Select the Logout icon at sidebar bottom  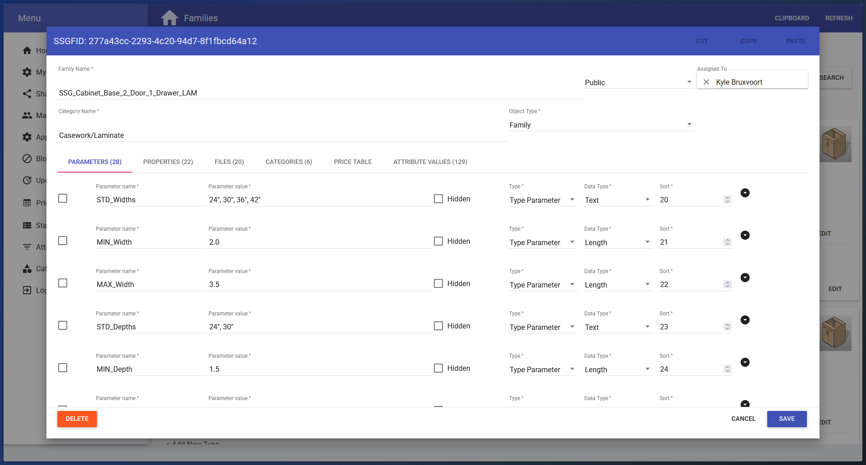point(27,290)
